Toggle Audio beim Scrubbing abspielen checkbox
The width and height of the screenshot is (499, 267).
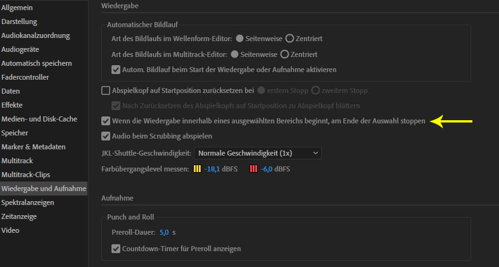[x=106, y=135]
